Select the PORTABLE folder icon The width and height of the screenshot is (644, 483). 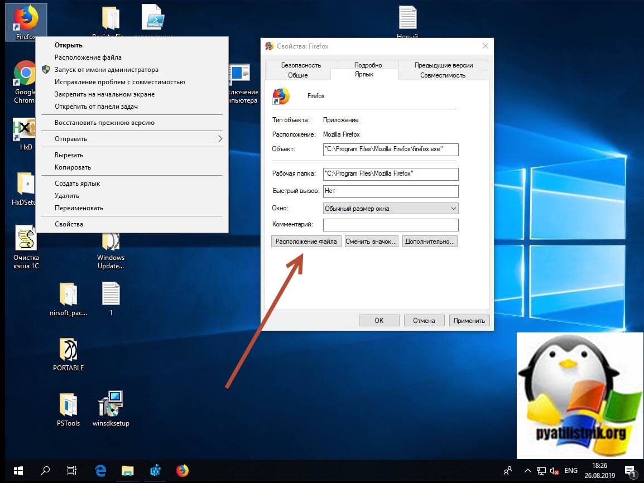coord(68,355)
